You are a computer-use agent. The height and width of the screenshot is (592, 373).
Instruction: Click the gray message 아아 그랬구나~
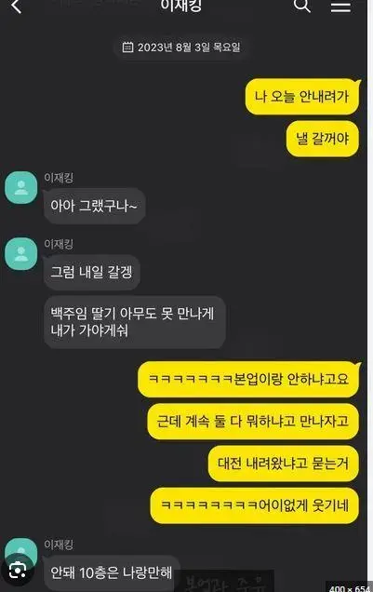(x=94, y=206)
